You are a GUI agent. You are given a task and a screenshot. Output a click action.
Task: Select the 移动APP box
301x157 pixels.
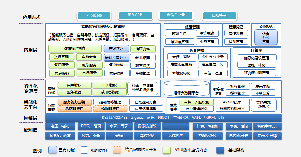(135, 16)
